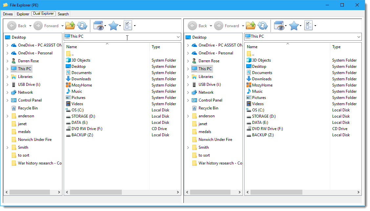Sort left list by Type column header
This screenshot has height=211, width=370.
tap(156, 47)
